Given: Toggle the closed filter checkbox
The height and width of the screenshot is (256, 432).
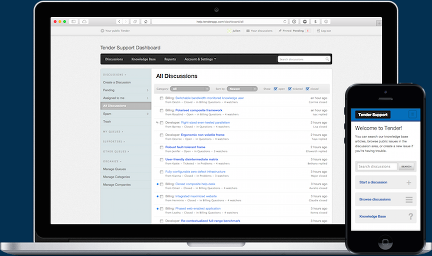Looking at the screenshot, I should [x=307, y=89].
